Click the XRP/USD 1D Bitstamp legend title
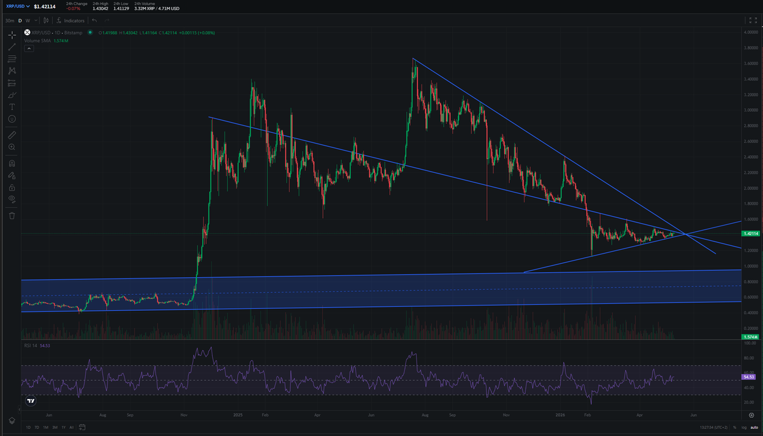Image resolution: width=763 pixels, height=436 pixels. coord(58,32)
